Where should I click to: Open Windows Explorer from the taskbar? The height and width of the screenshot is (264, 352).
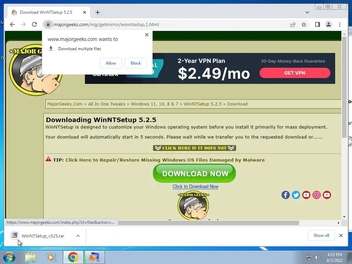[x=31, y=257]
